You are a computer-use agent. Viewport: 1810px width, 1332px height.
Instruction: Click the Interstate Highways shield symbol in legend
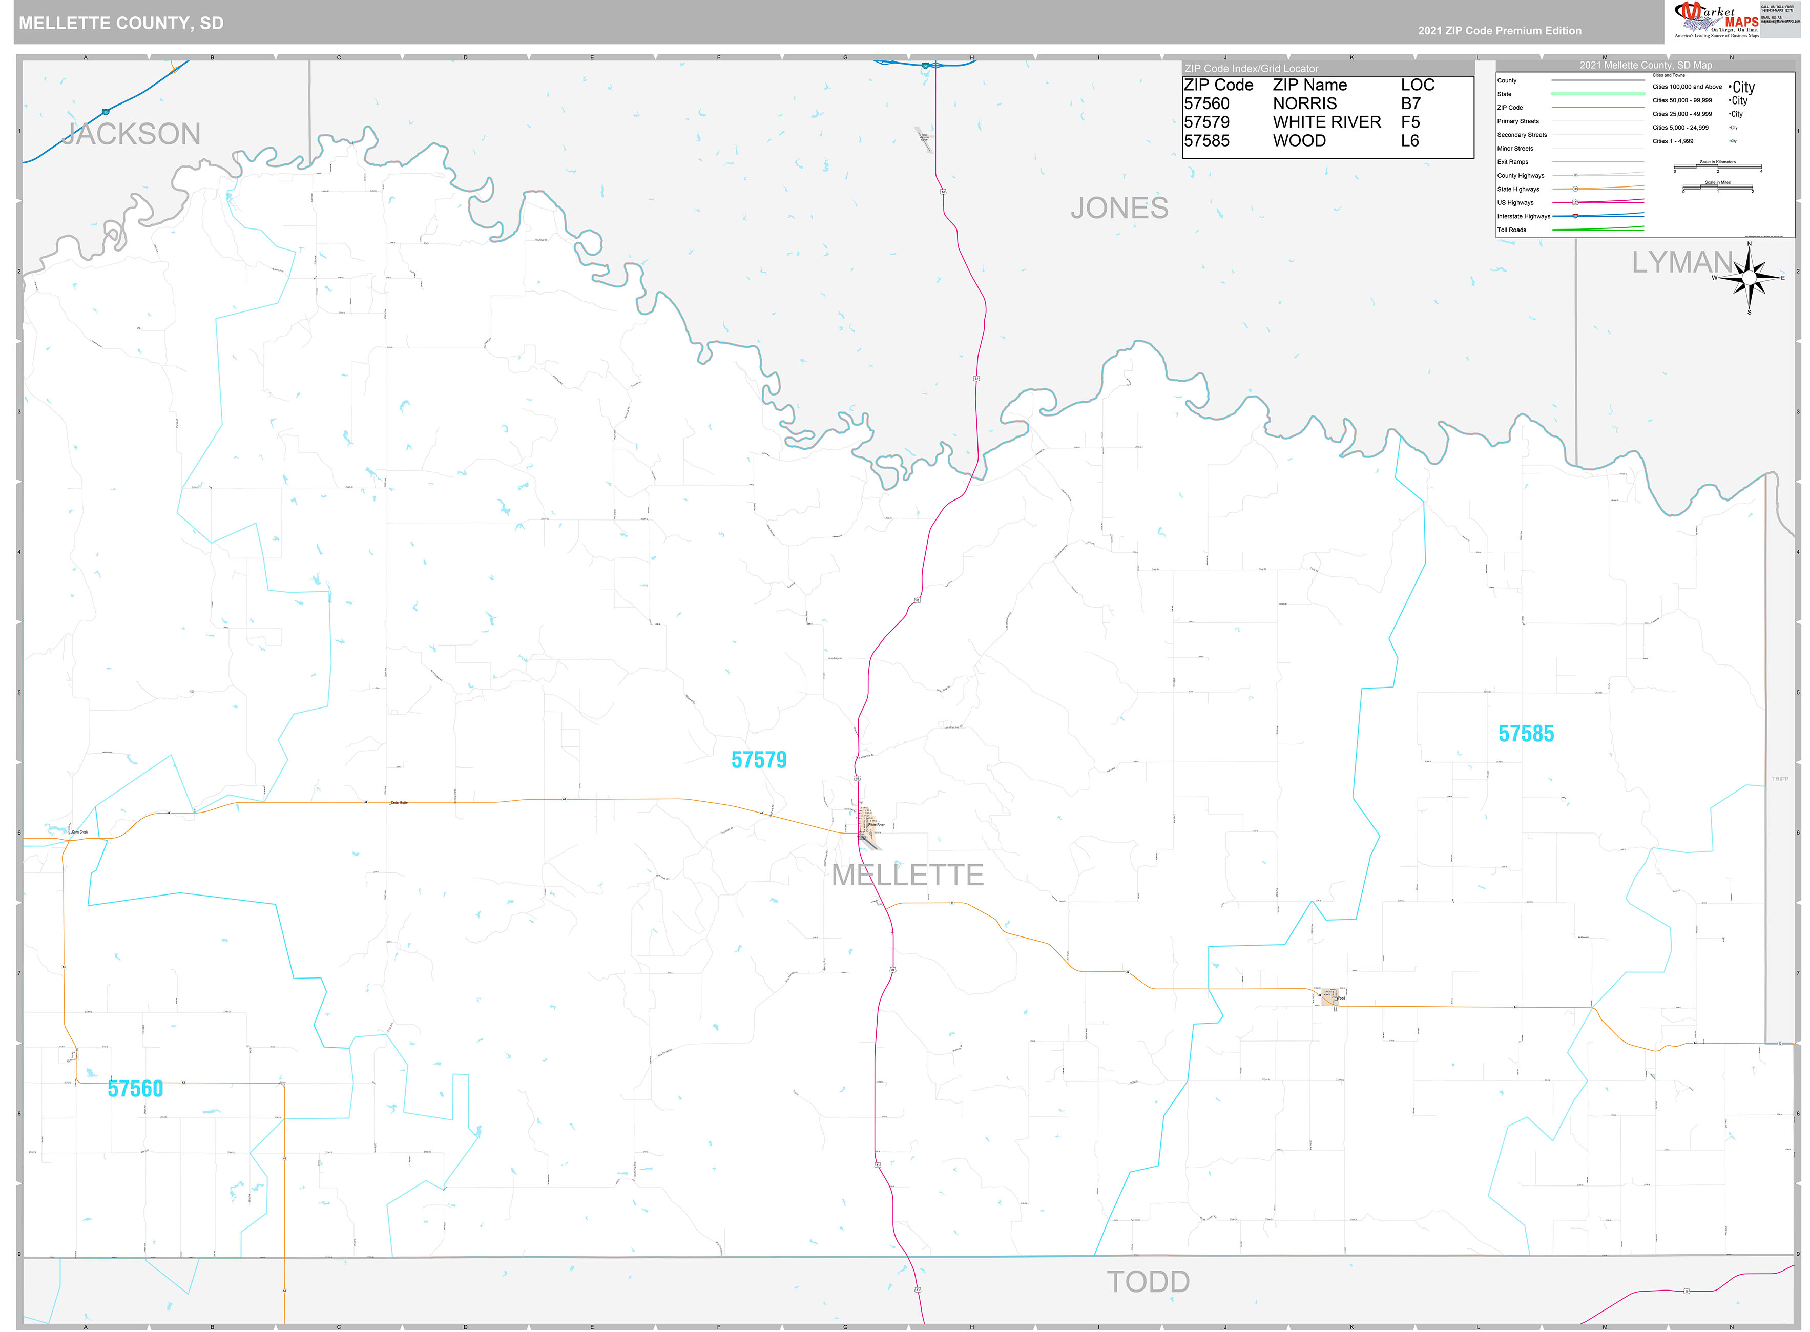(x=1575, y=217)
